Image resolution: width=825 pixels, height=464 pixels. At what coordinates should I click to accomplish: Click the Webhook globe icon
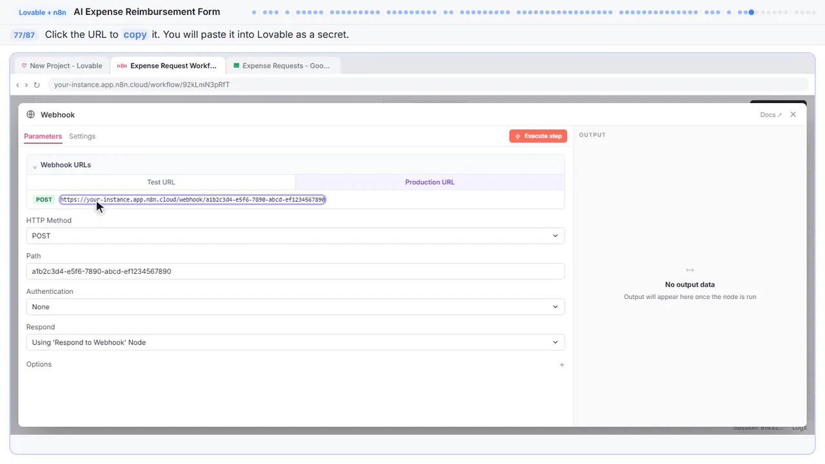[30, 115]
